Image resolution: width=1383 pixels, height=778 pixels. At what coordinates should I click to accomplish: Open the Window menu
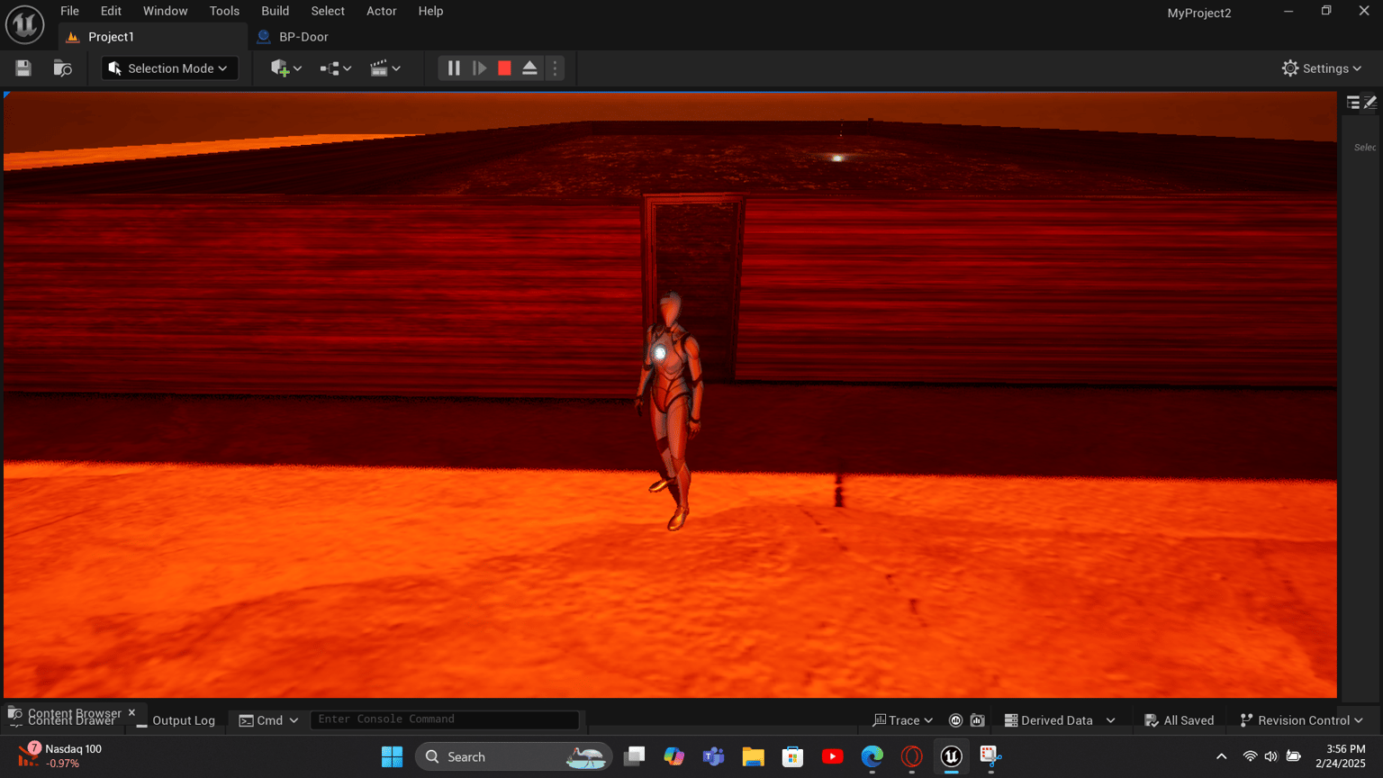click(165, 11)
